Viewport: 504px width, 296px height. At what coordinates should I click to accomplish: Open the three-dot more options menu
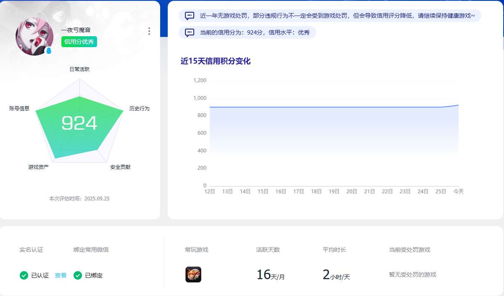point(149,31)
